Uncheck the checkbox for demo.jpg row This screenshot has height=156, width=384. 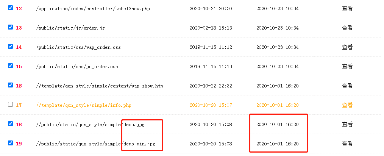pos(10,124)
